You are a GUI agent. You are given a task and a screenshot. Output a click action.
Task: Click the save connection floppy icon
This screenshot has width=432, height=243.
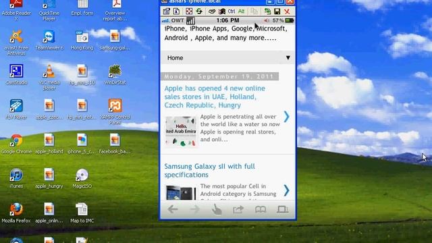[277, 11]
